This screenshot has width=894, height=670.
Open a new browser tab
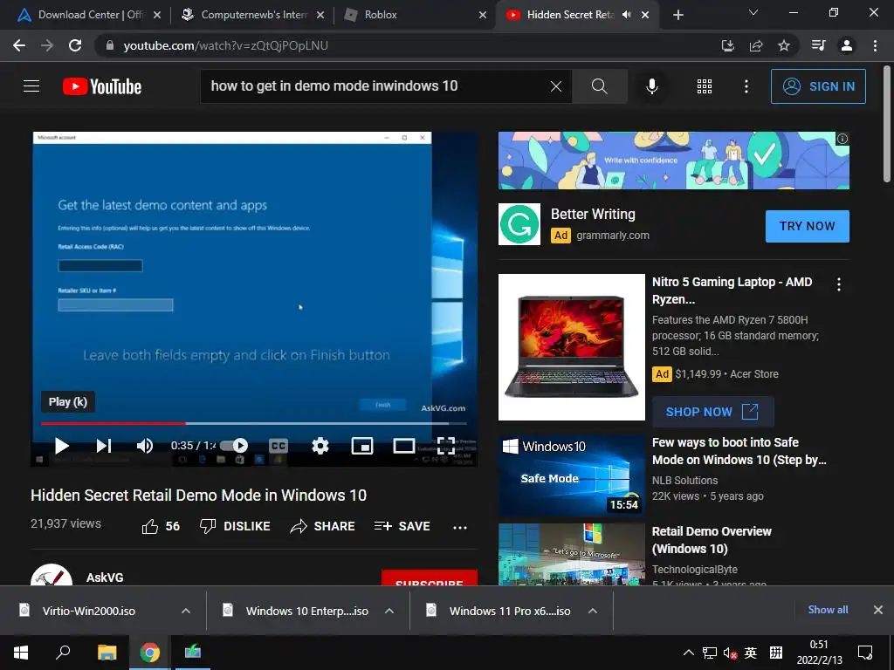click(x=677, y=15)
